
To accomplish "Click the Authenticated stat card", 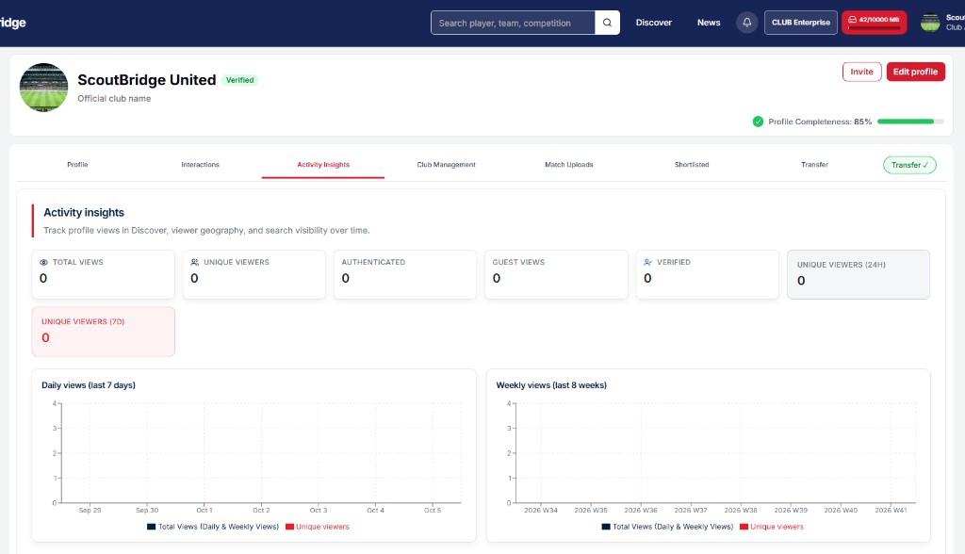I will (405, 274).
